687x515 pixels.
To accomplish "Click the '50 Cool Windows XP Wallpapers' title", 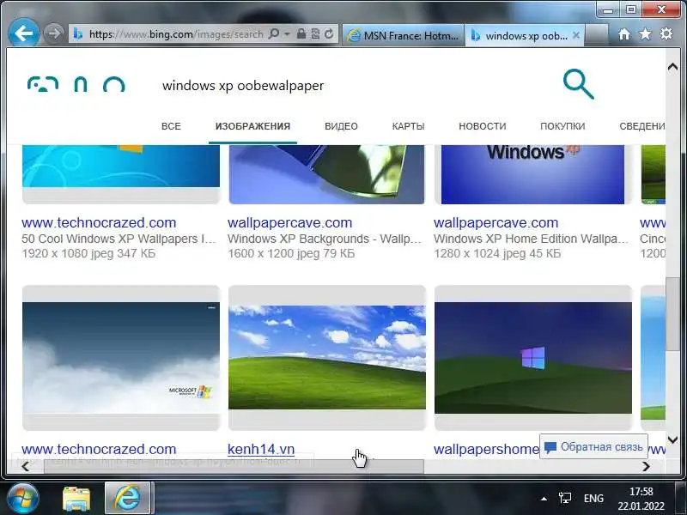I will tap(119, 239).
